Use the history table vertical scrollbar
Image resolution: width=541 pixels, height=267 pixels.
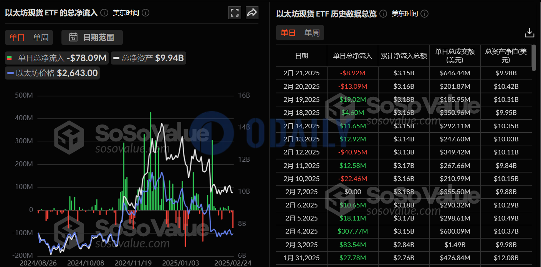[x=534, y=58]
